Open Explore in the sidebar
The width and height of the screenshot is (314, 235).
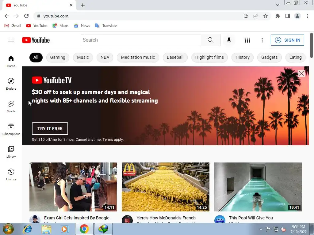point(11,84)
